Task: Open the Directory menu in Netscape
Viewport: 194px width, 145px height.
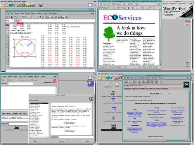Action: pyautogui.click(x=155, y=78)
